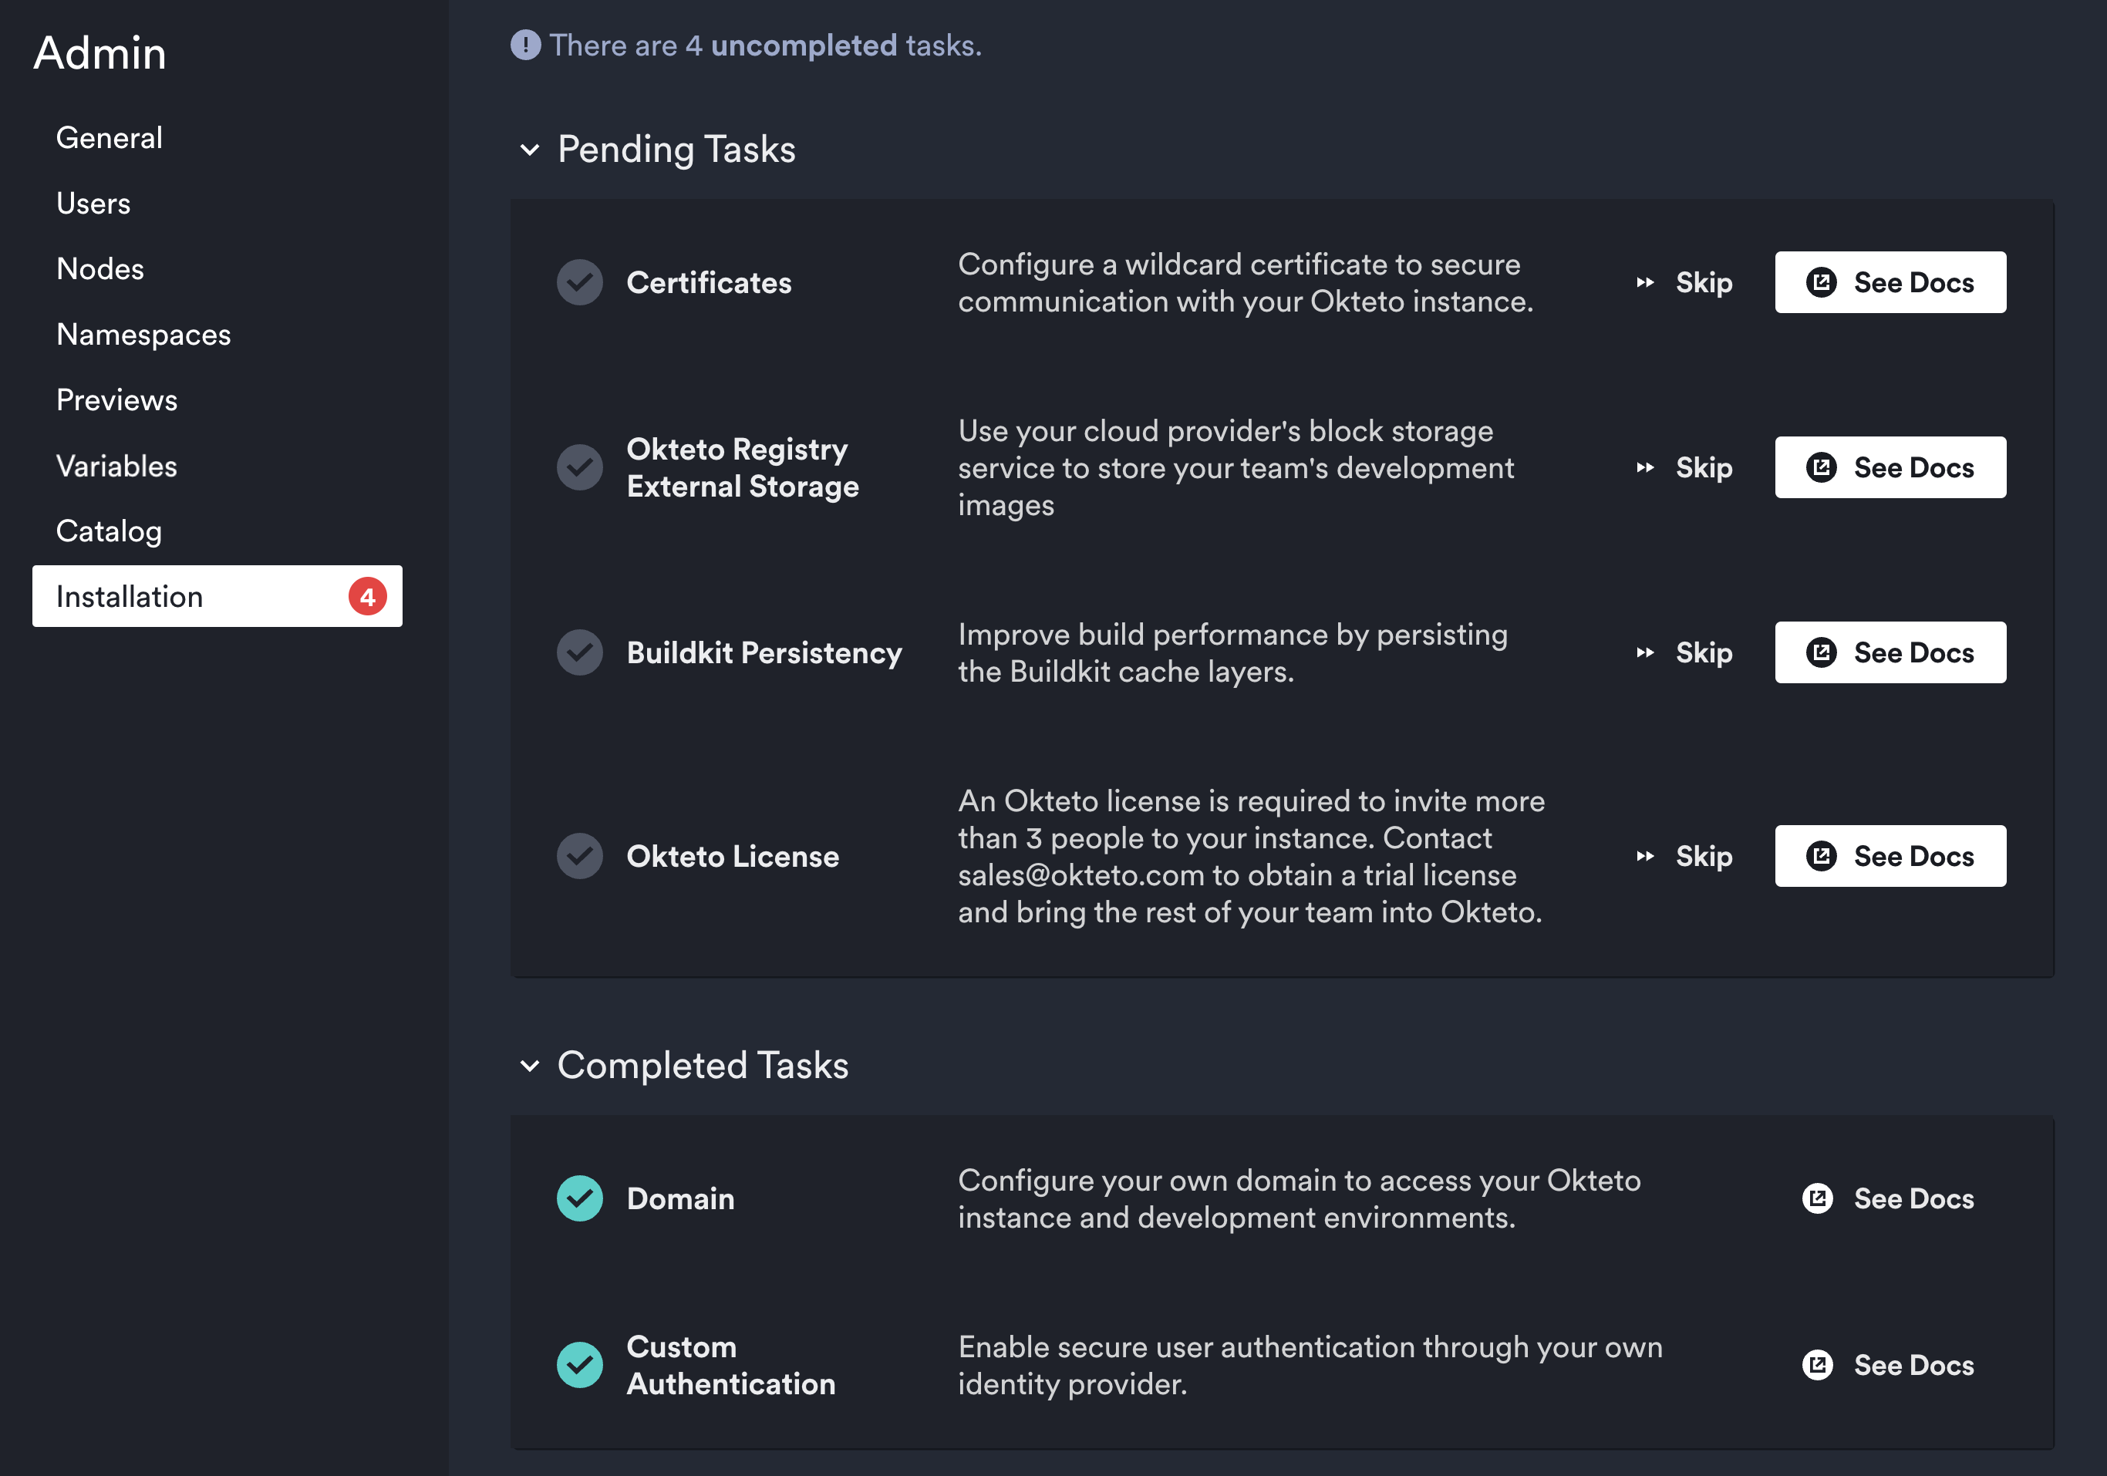Screen dimensions: 2107x1476
Task: Click the red 4 badge on Installation
Action: coord(368,596)
